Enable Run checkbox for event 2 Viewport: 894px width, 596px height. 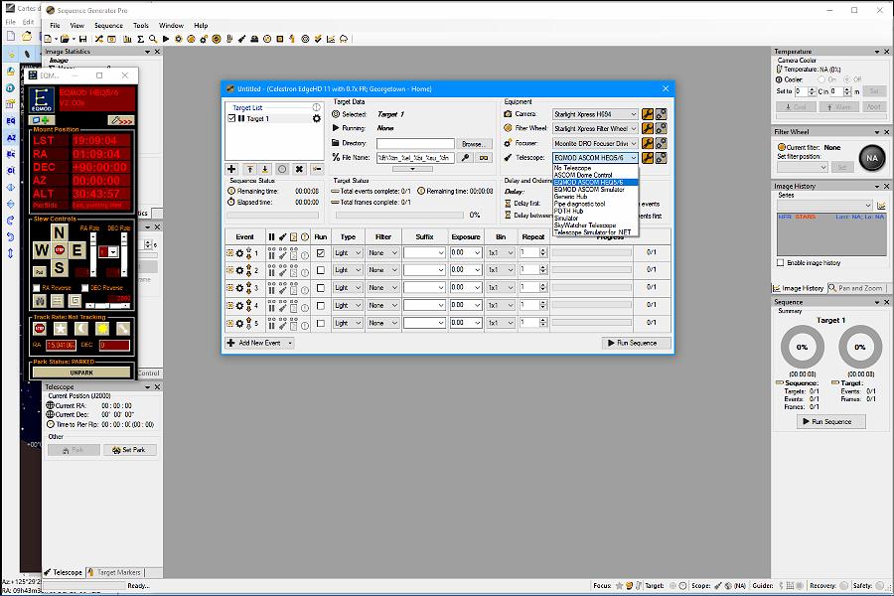[x=321, y=270]
